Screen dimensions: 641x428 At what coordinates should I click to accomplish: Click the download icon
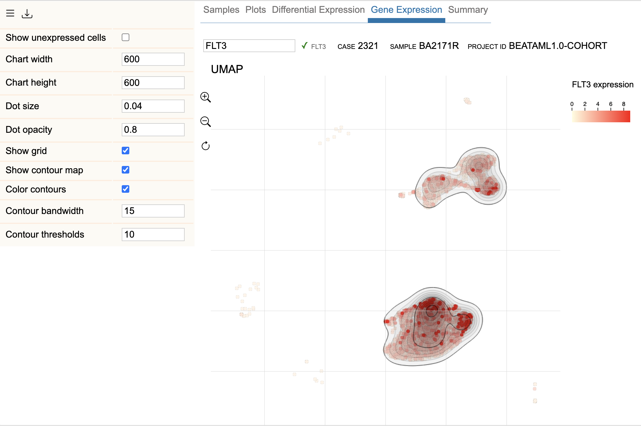click(x=27, y=14)
